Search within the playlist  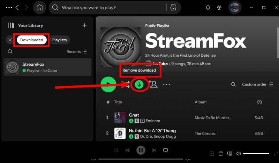point(233,84)
